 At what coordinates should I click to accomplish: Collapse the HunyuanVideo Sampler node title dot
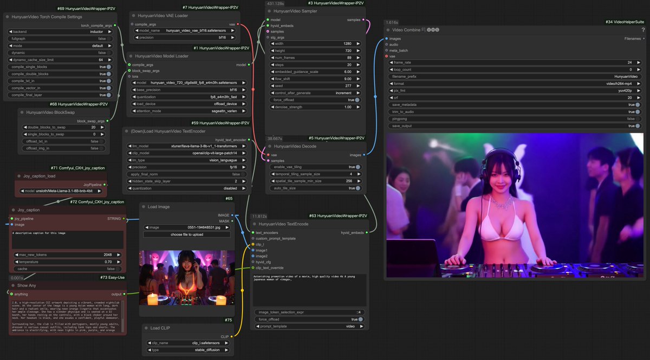click(x=270, y=11)
